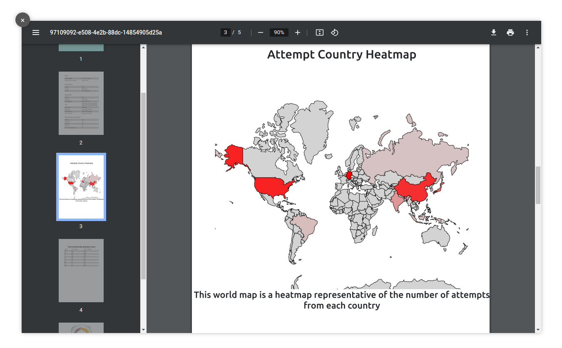Click the document scroll up arrow

point(538,47)
